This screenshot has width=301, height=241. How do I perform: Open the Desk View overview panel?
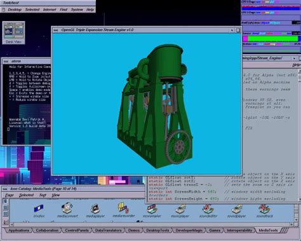(x=13, y=32)
